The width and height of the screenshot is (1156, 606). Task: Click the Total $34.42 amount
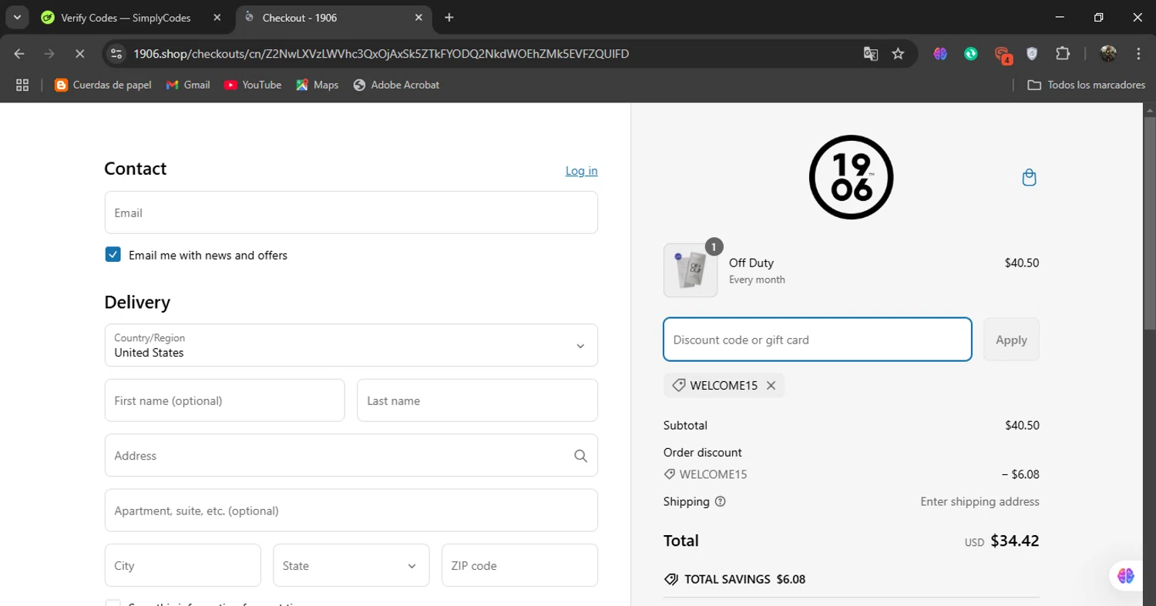click(1015, 541)
